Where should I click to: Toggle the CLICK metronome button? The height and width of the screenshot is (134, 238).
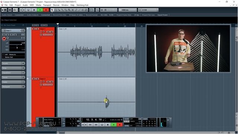[126, 119]
